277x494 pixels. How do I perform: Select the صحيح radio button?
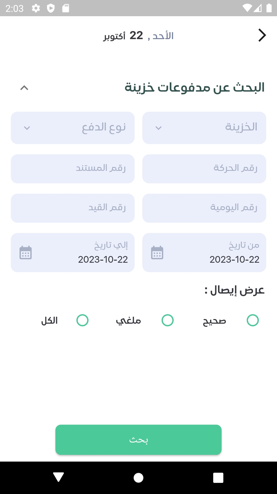253,320
